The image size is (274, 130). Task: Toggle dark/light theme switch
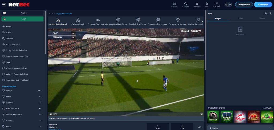click(228, 5)
